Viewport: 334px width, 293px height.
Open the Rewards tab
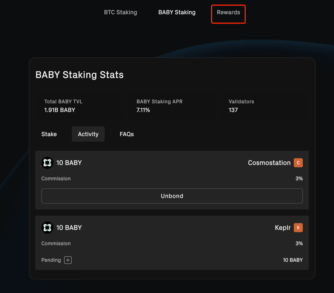[228, 12]
